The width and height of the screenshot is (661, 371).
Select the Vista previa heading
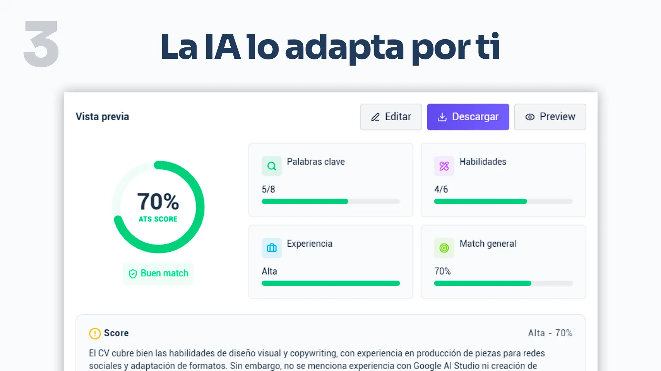coord(102,117)
